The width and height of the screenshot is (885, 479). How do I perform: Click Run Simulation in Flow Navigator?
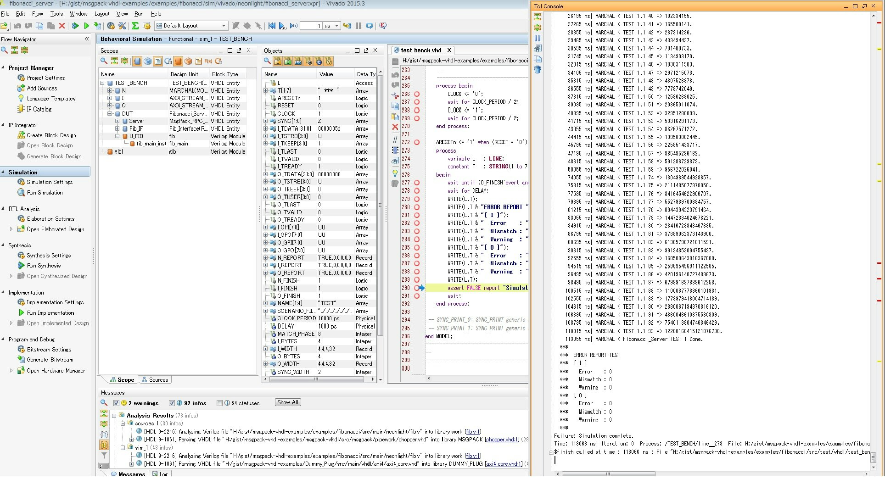tap(45, 193)
